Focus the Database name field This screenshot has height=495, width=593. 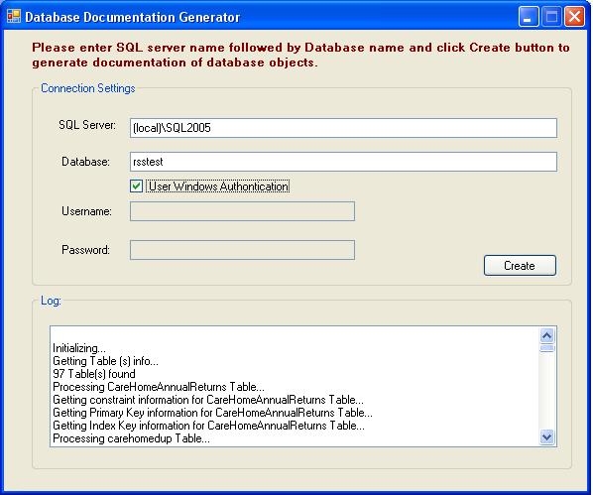(343, 162)
